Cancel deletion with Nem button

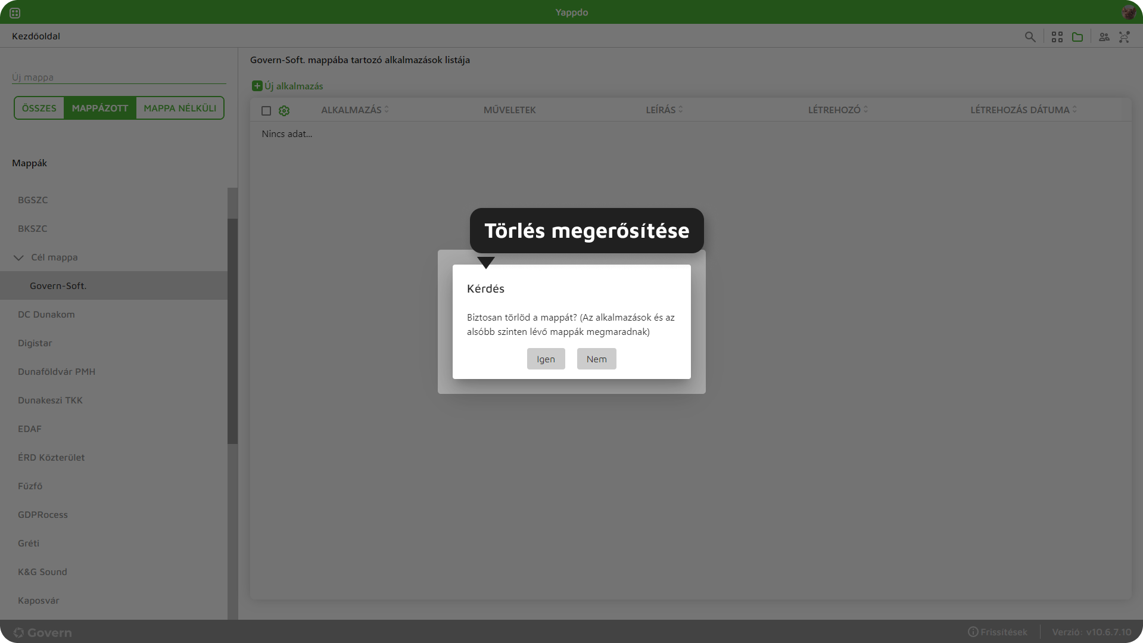(x=596, y=359)
